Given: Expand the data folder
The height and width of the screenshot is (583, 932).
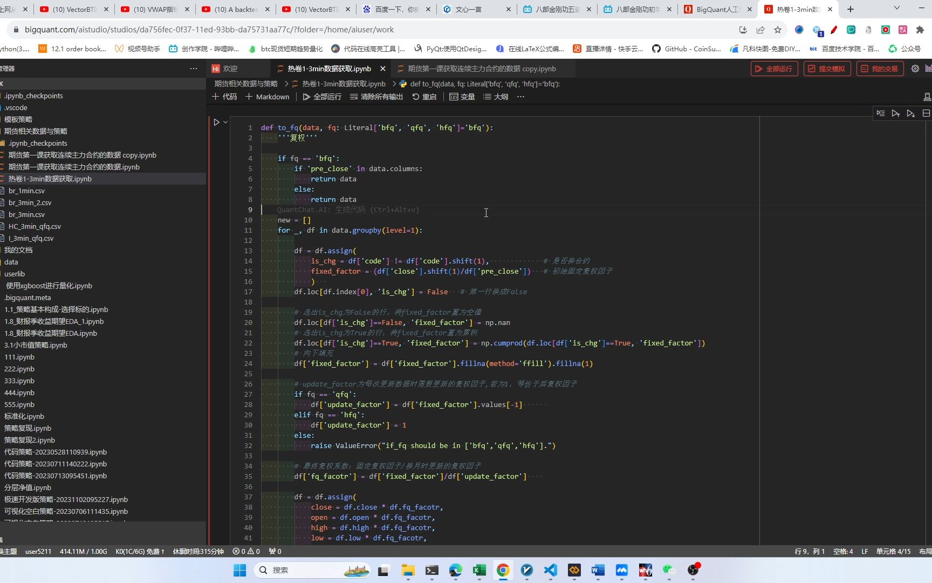Looking at the screenshot, I should 102,262.
